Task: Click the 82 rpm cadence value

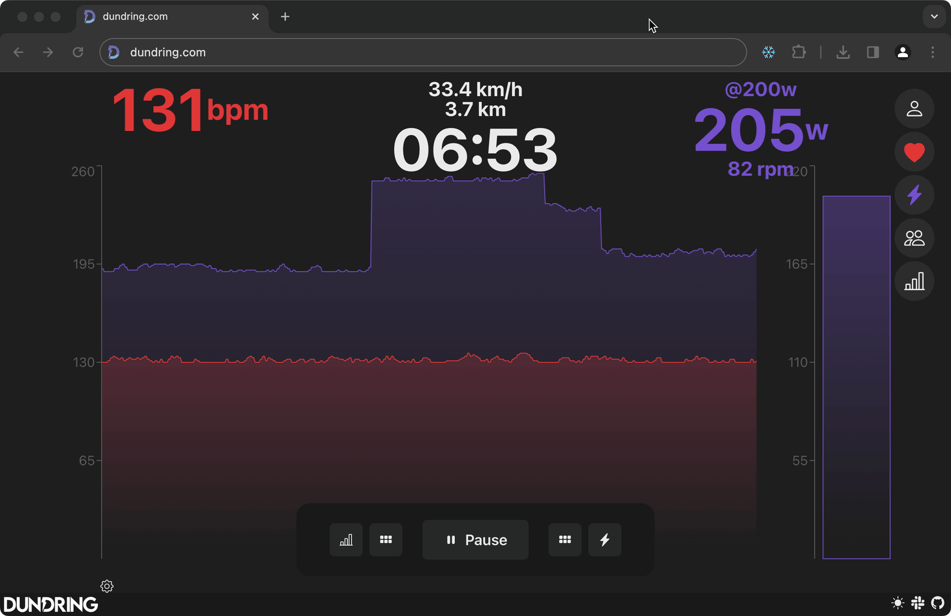Action: pyautogui.click(x=761, y=169)
